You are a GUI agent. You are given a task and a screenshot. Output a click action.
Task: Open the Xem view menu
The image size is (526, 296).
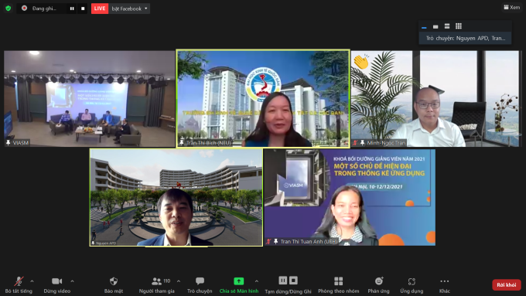[x=512, y=7]
